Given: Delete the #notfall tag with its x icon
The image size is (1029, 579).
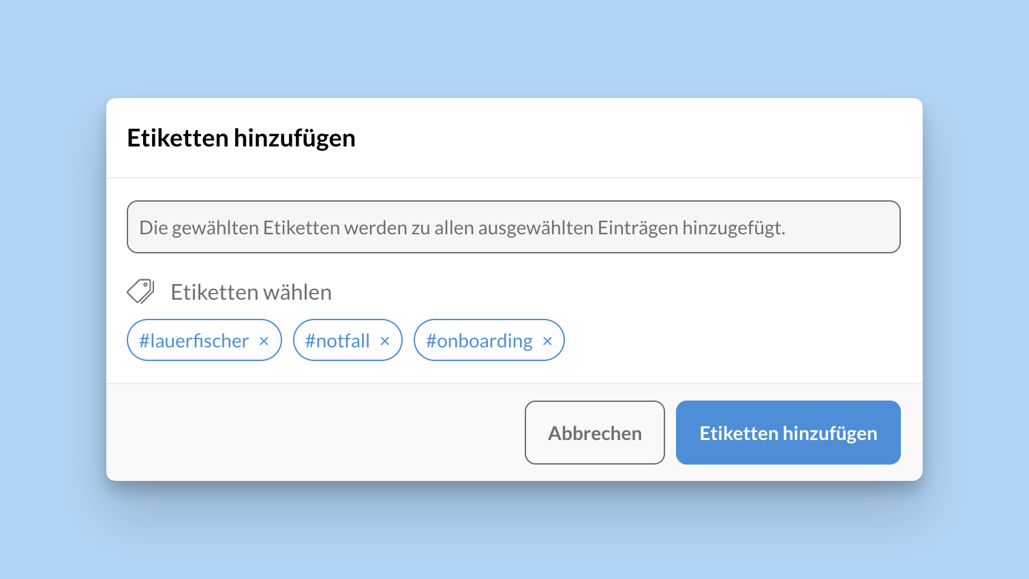Looking at the screenshot, I should 385,341.
